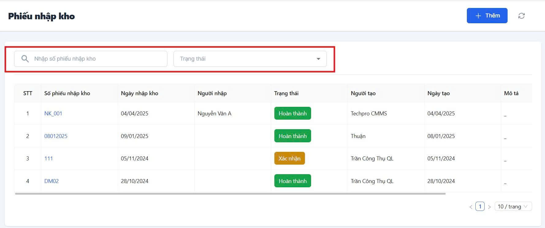Open the Trạng thái filter dropdown
The width and height of the screenshot is (545, 228).
250,59
